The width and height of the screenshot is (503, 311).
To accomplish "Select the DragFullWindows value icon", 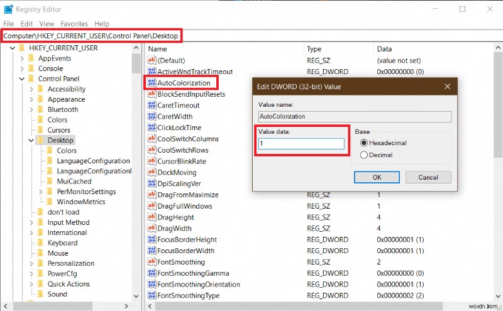I will pos(152,206).
